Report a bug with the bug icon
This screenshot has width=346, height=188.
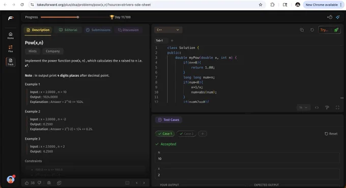49,183
